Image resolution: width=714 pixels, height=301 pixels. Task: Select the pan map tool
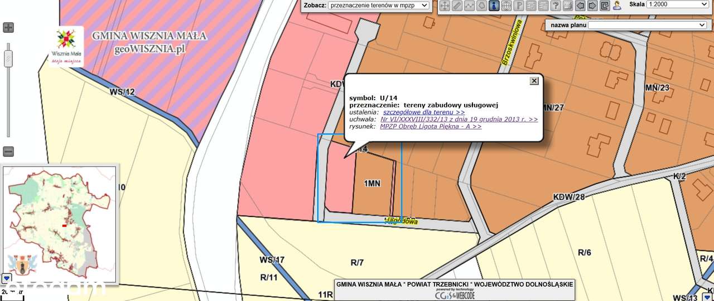pos(445,6)
